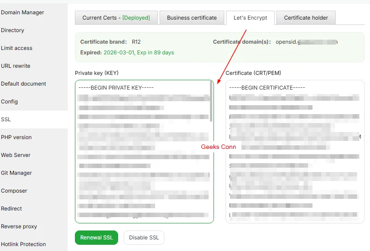The width and height of the screenshot is (370, 251).
Task: Open Reverse proxy settings
Action: (19, 226)
